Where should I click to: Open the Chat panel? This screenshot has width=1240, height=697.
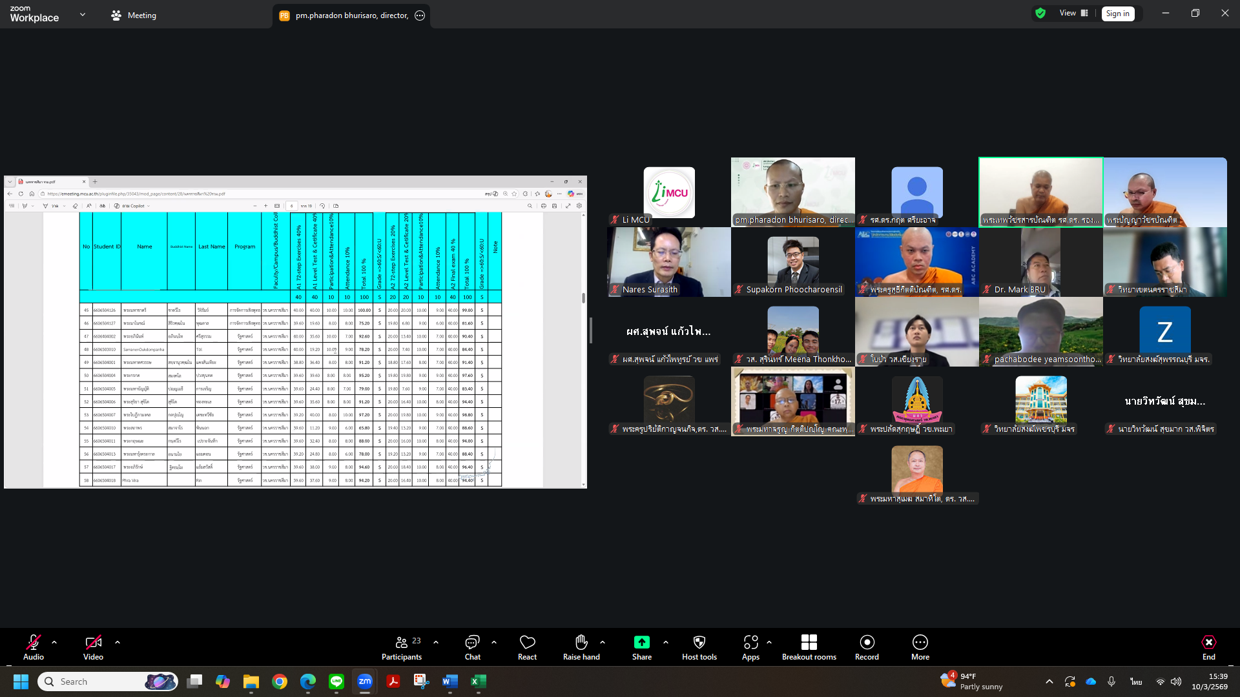coord(472,647)
